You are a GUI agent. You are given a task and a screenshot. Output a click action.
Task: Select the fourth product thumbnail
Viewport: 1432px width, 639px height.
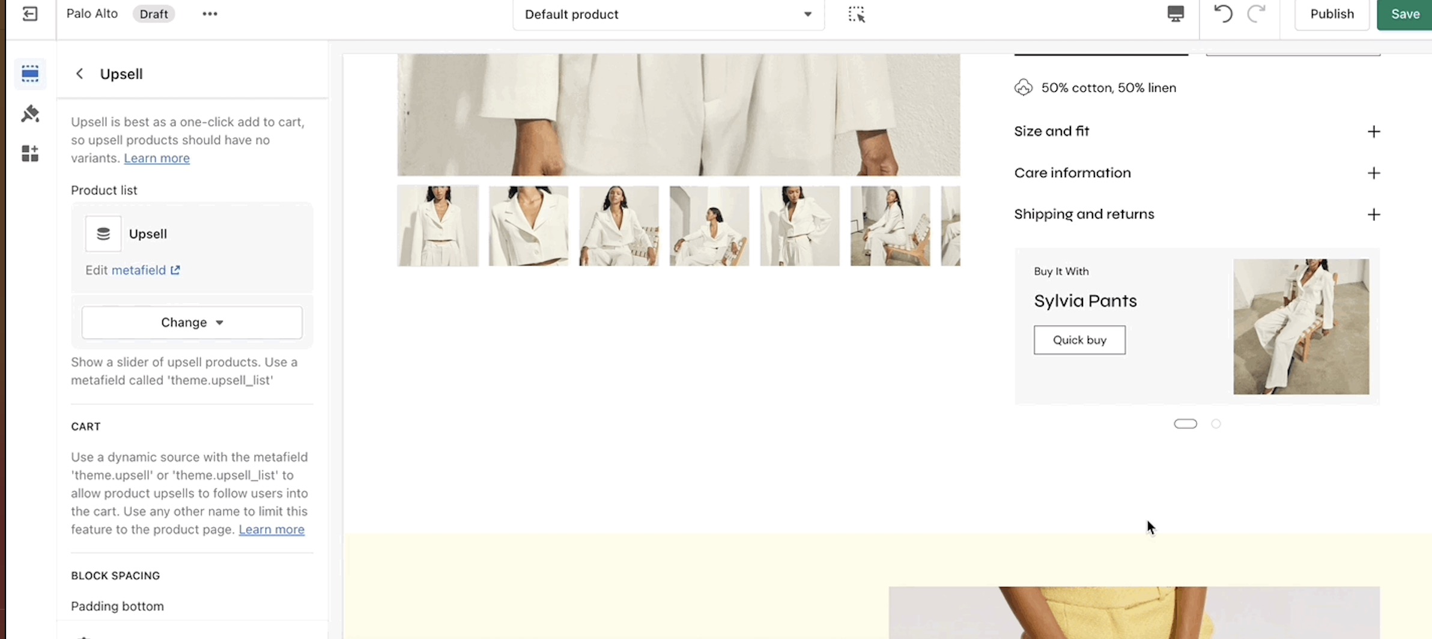709,226
